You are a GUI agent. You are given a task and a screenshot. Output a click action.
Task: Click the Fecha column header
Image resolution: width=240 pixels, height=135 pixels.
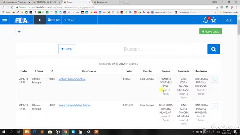(24, 71)
